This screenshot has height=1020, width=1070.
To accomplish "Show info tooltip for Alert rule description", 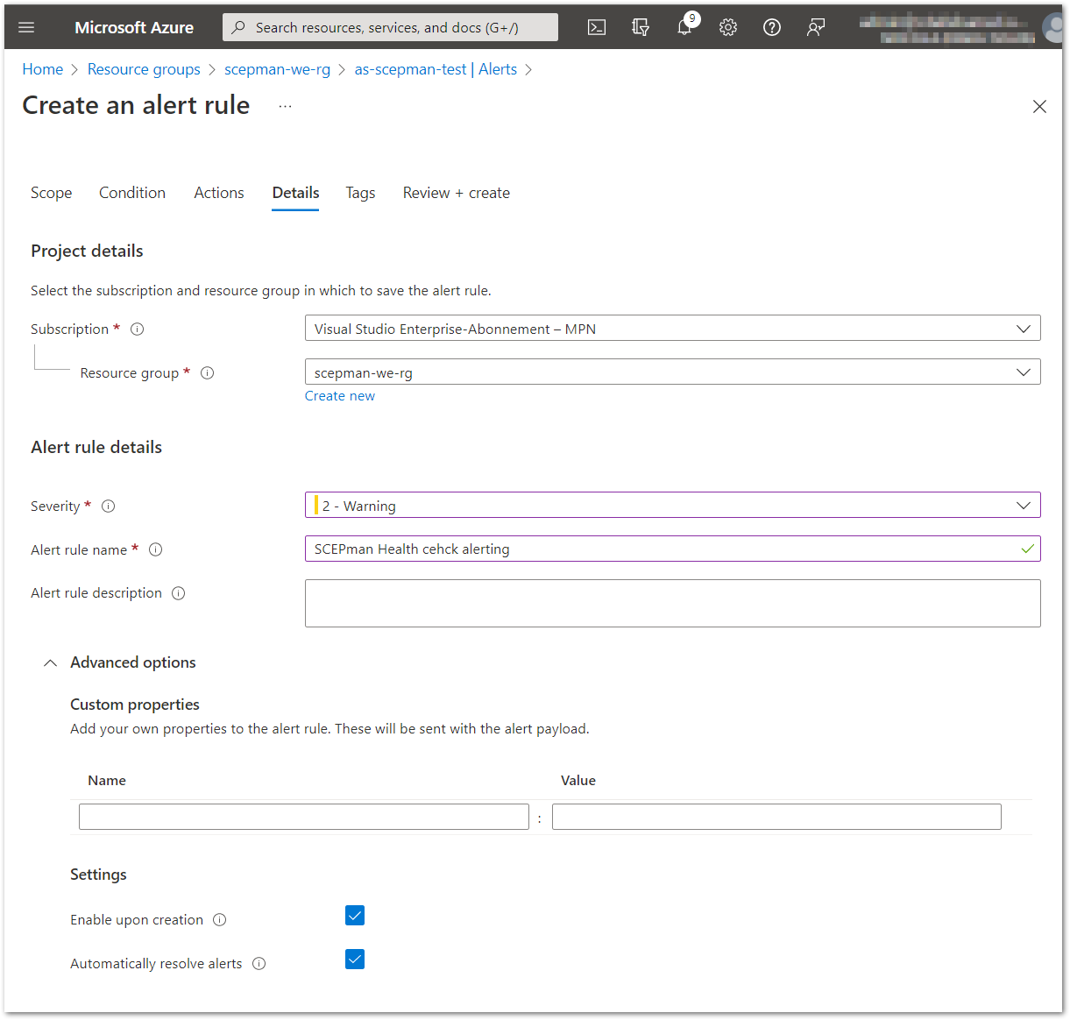I will coord(179,593).
